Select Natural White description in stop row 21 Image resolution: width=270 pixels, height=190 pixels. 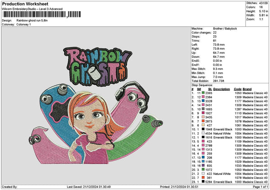coord(222,174)
